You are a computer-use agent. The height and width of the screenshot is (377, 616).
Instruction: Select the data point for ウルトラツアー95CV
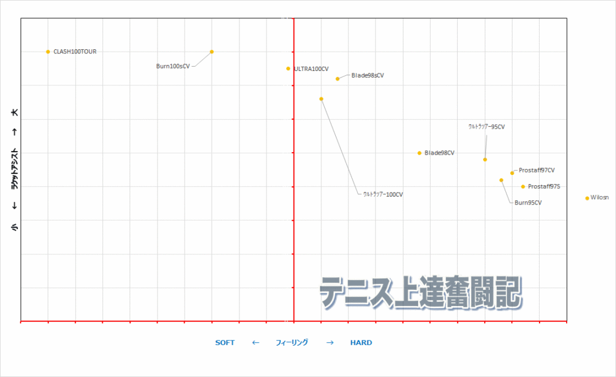(485, 159)
